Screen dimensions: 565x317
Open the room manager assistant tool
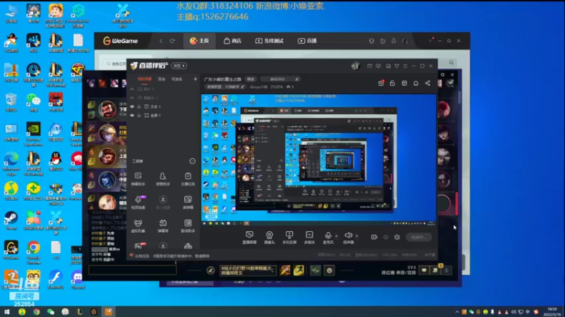tap(163, 179)
